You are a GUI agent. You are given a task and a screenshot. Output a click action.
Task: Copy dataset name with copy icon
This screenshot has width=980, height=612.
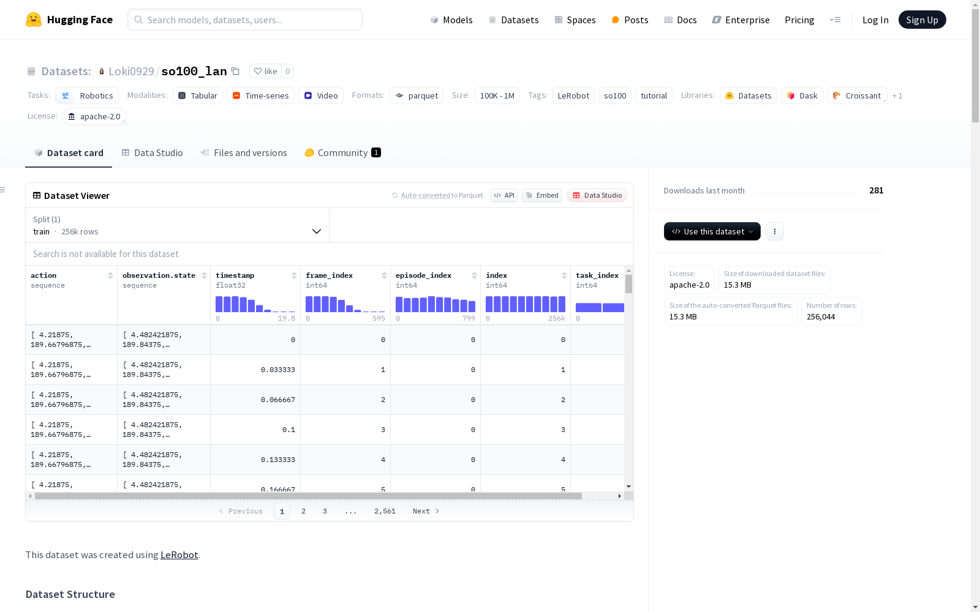(235, 71)
